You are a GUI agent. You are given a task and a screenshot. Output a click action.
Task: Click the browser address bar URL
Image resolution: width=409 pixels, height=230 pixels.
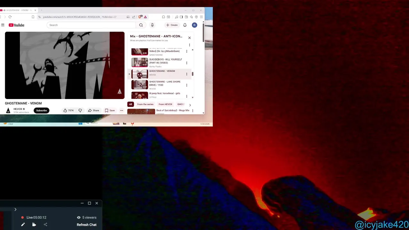pos(80,17)
